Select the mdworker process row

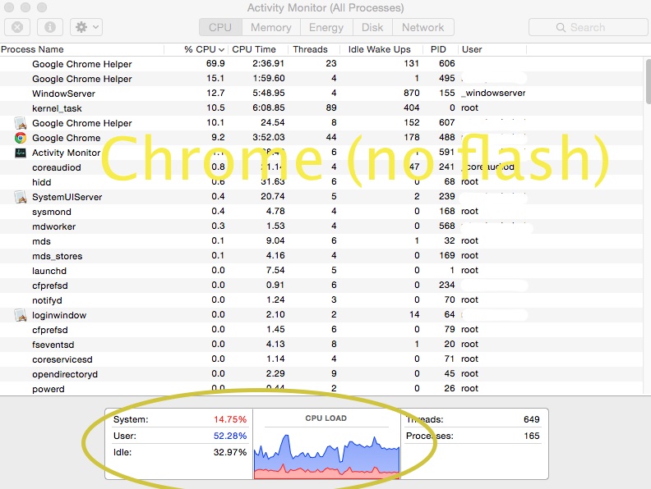coord(321,226)
